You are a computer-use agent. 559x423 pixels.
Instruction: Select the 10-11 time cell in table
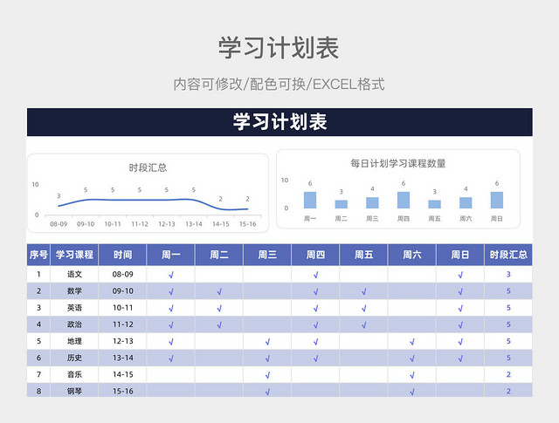click(122, 308)
